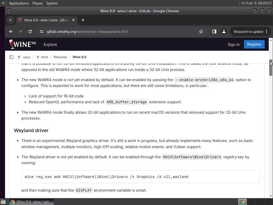Click the Wine 9.0 taskbar window button
Viewport: 273px width, 205px height.
(x=31, y=202)
